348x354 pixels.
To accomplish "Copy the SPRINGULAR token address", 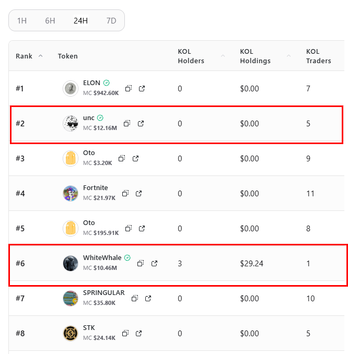I will [x=135, y=298].
